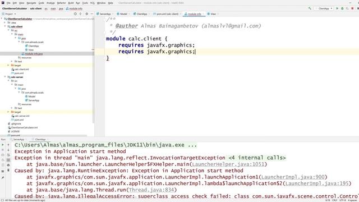Switch to ServerApp tab in Run panel

19,139
